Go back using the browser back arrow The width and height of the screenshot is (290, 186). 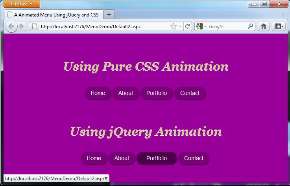[11, 26]
